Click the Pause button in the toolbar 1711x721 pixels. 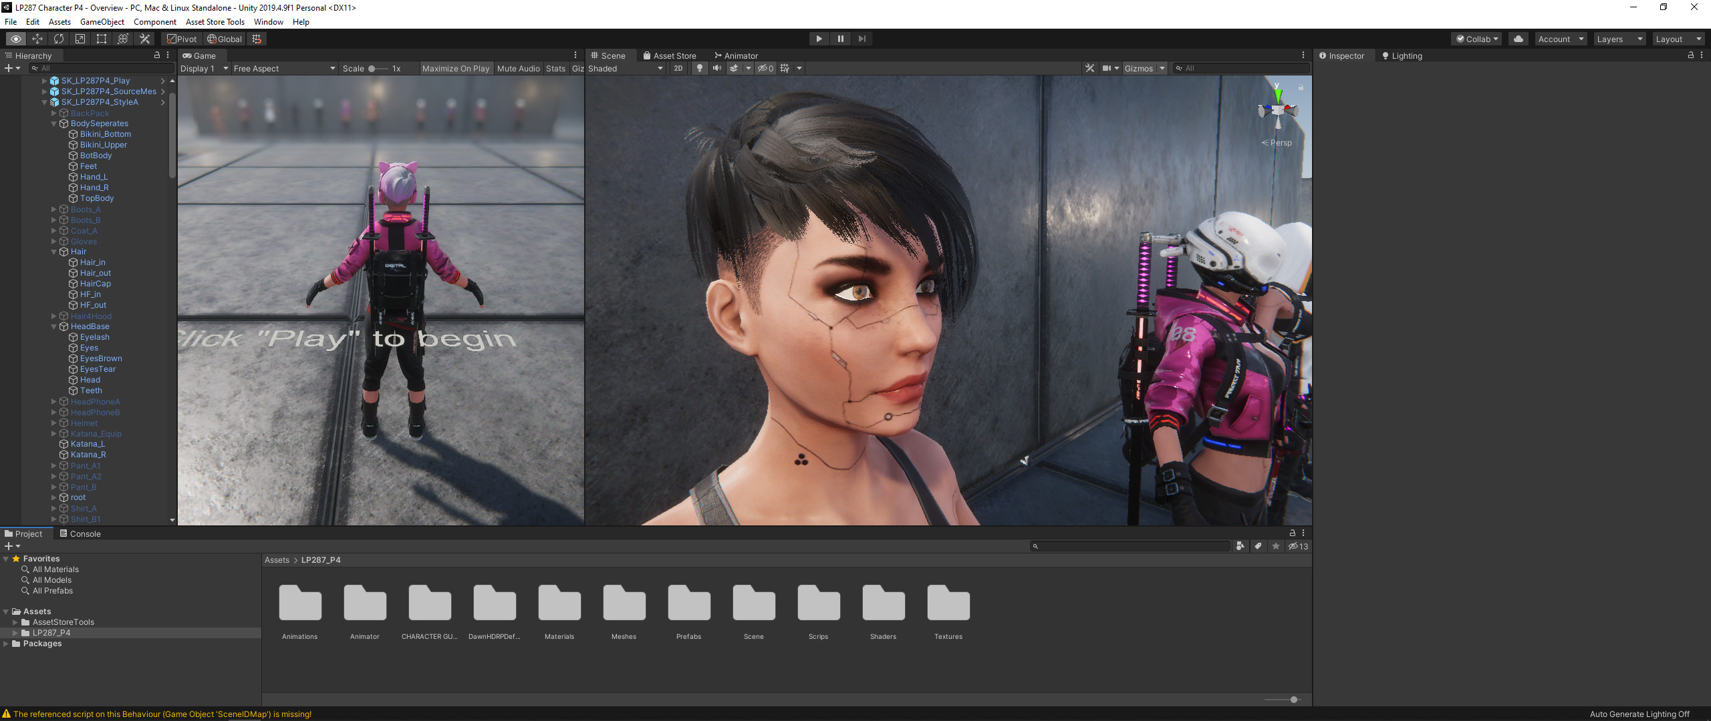pos(840,39)
